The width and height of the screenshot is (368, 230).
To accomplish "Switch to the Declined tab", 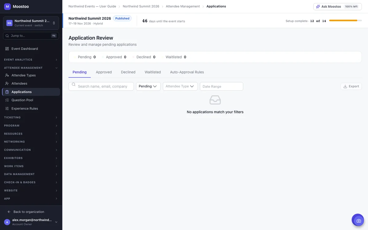I will tap(128, 72).
